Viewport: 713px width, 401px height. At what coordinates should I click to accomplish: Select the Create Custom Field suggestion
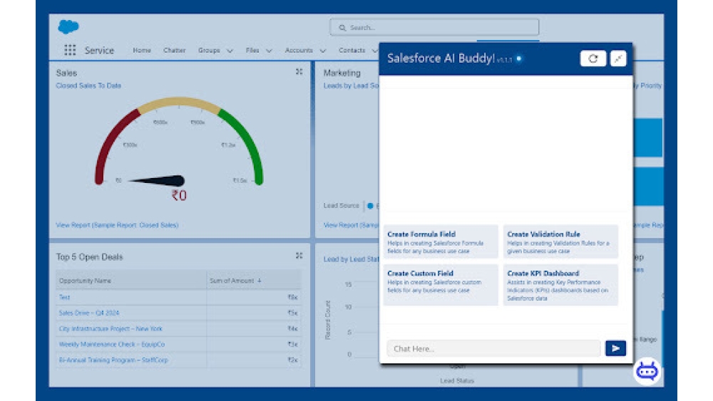441,285
